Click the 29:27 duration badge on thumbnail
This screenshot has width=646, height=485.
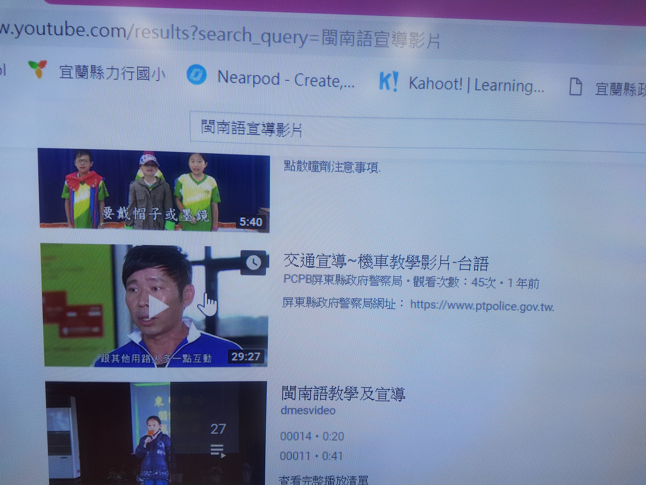pos(245,357)
